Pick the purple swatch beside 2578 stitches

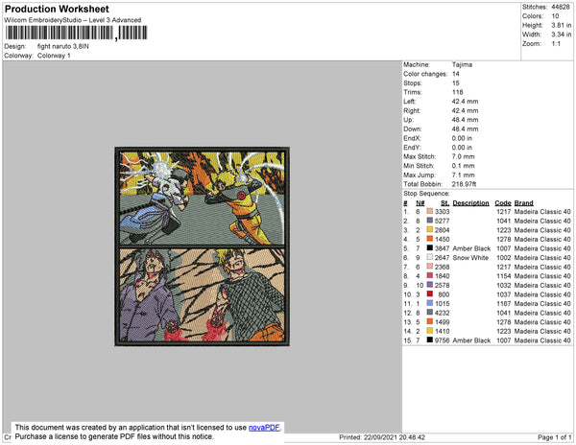pyautogui.click(x=430, y=285)
